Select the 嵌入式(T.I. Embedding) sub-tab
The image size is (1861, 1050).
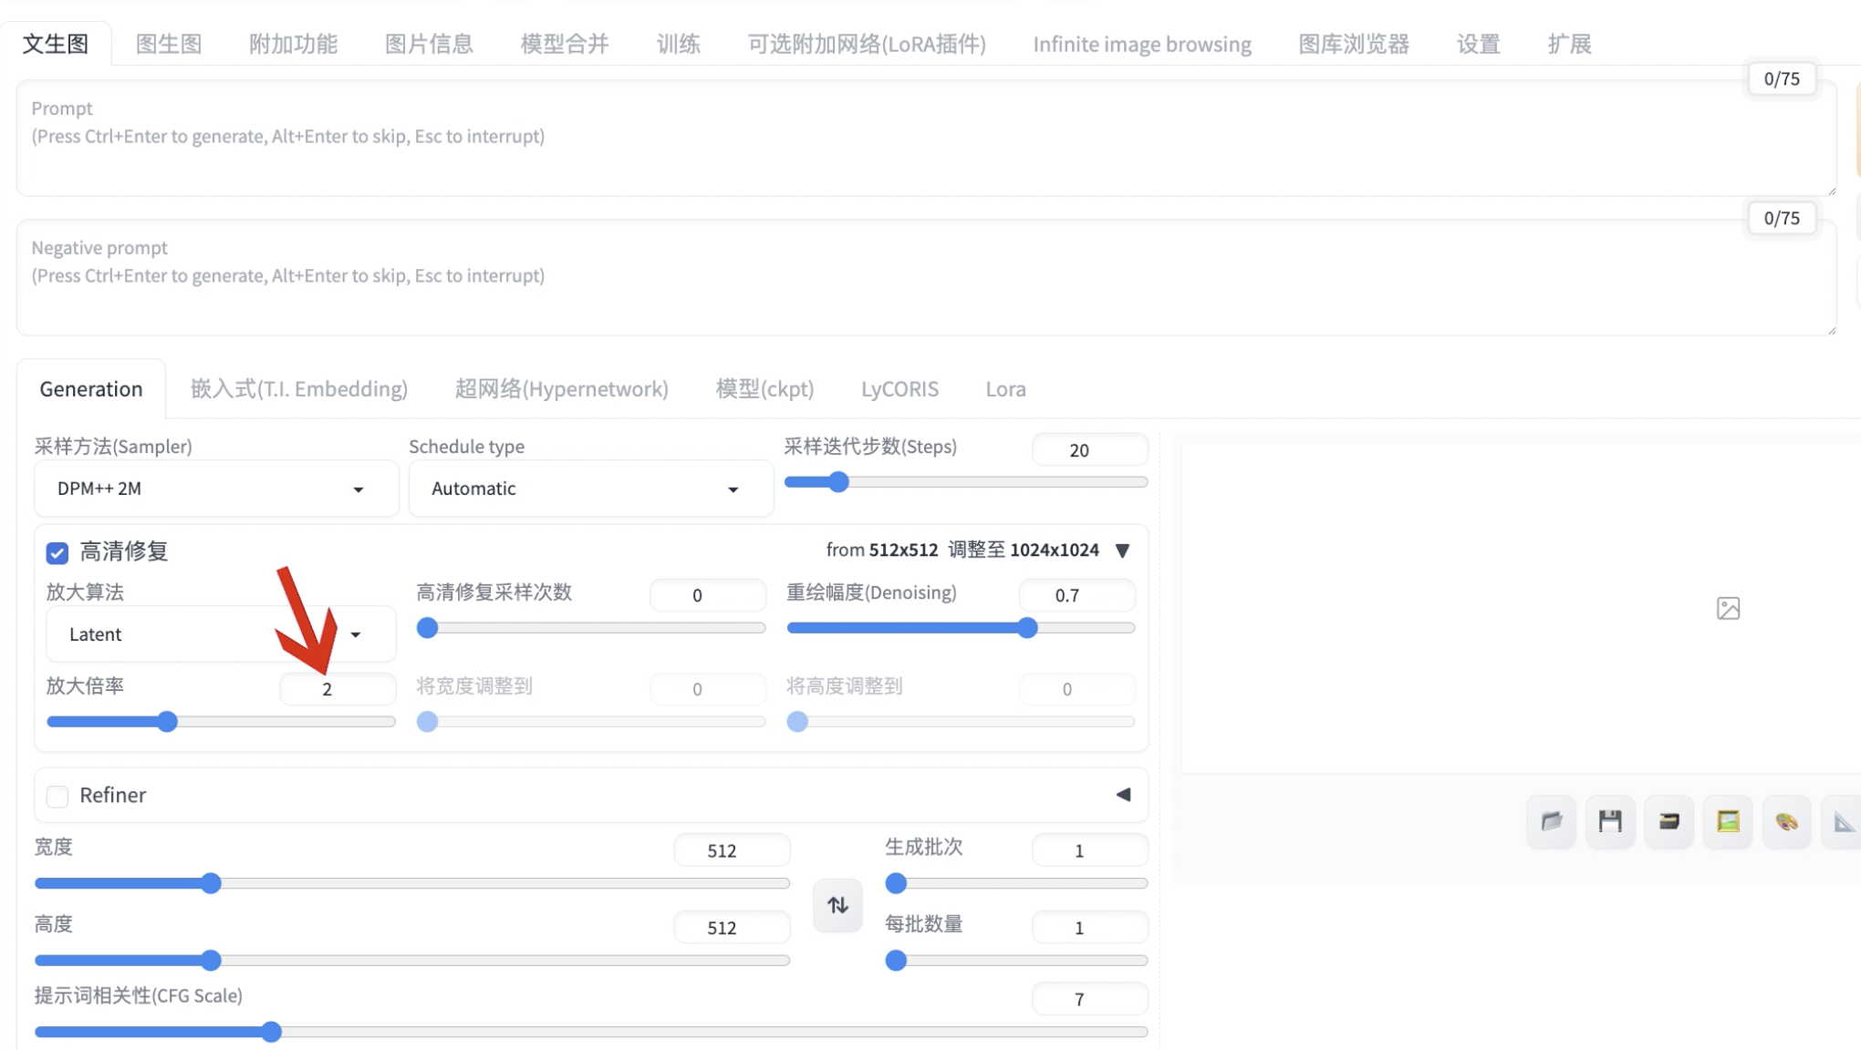coord(299,389)
